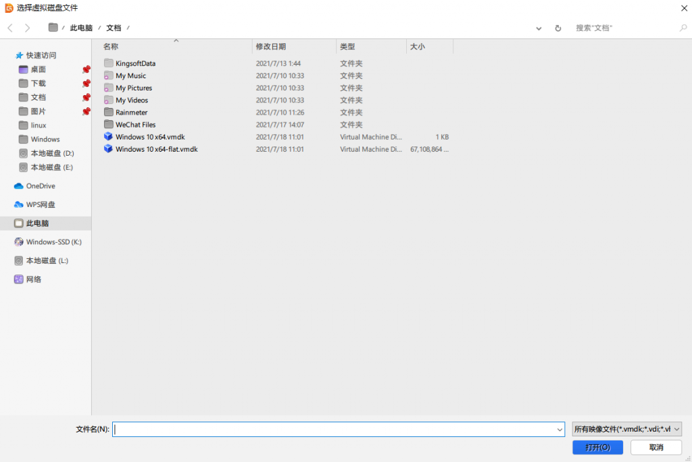Click the Downloads (下载) folder icon
692x462 pixels.
[24, 83]
